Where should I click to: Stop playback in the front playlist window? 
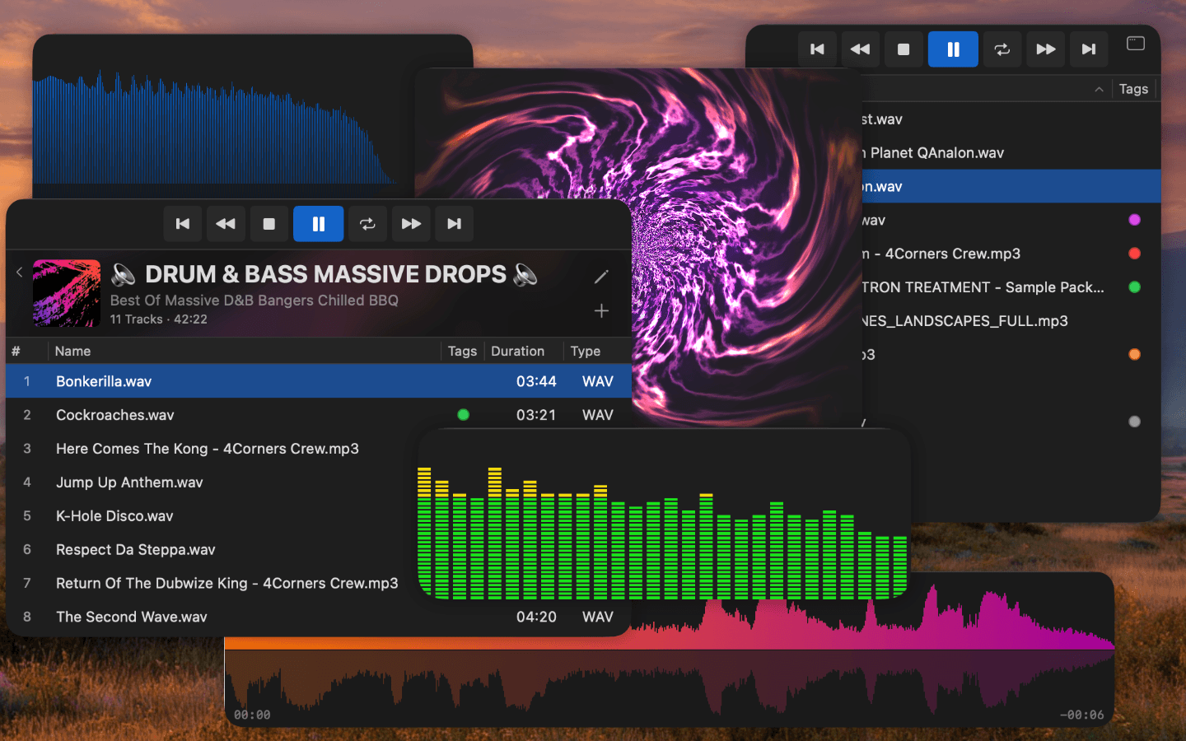(x=268, y=224)
